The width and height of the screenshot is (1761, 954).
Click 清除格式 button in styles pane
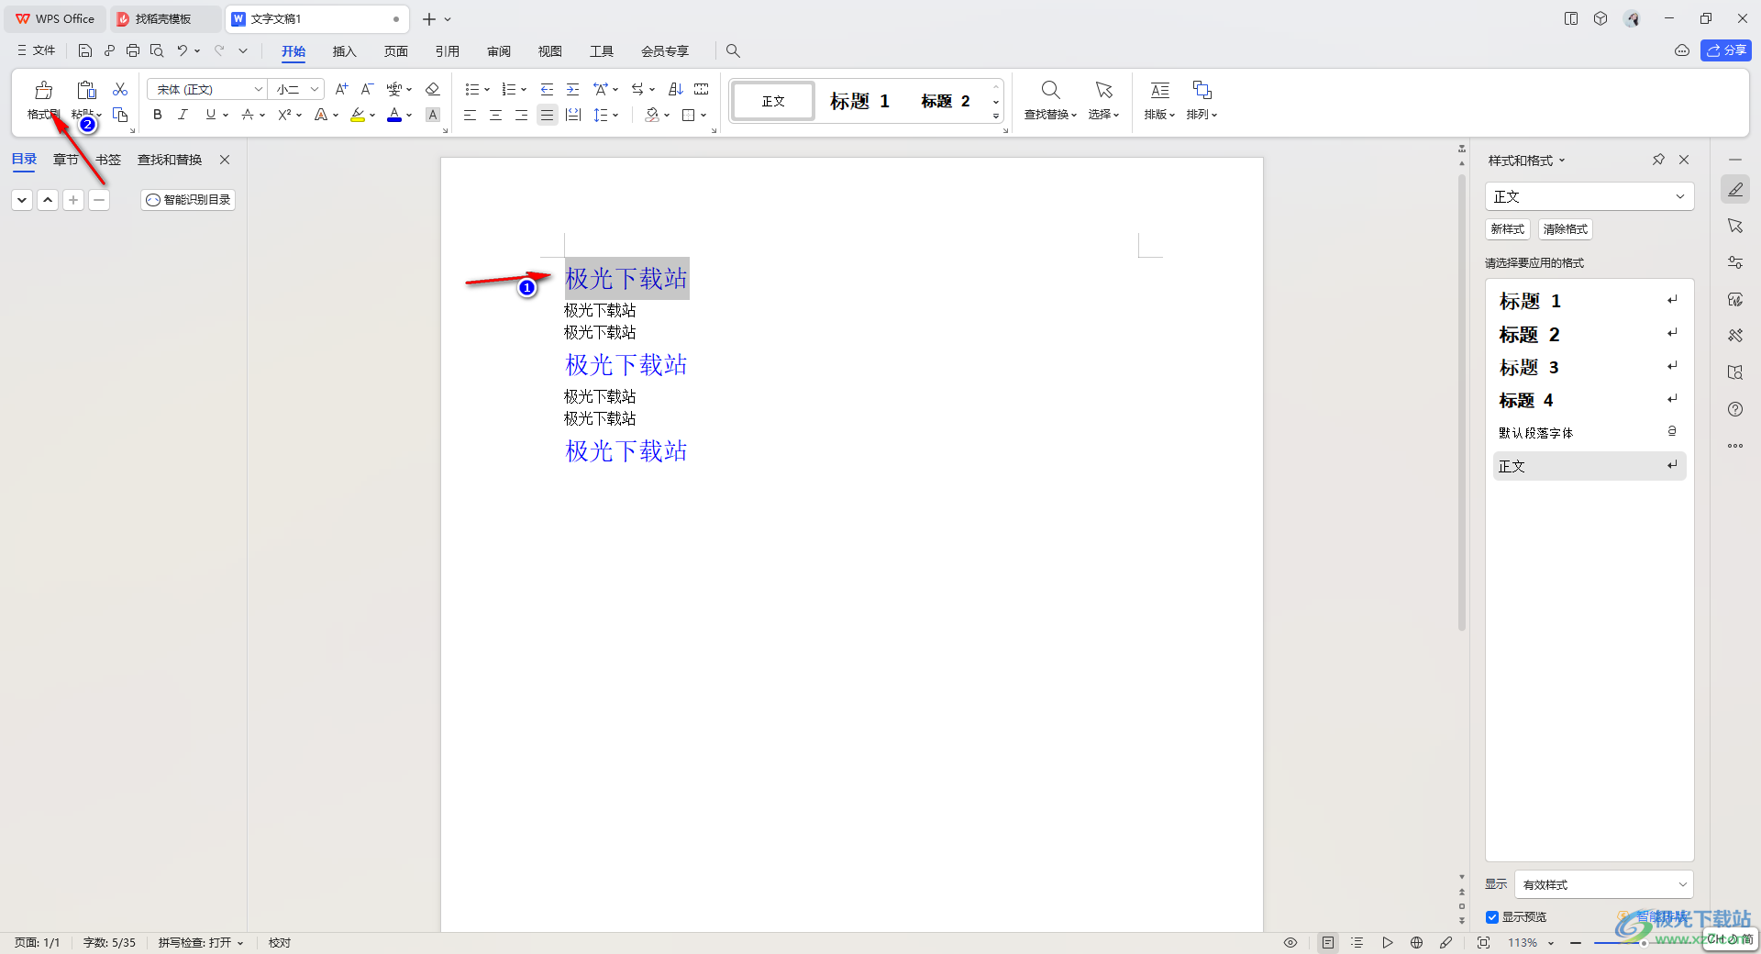click(x=1565, y=229)
